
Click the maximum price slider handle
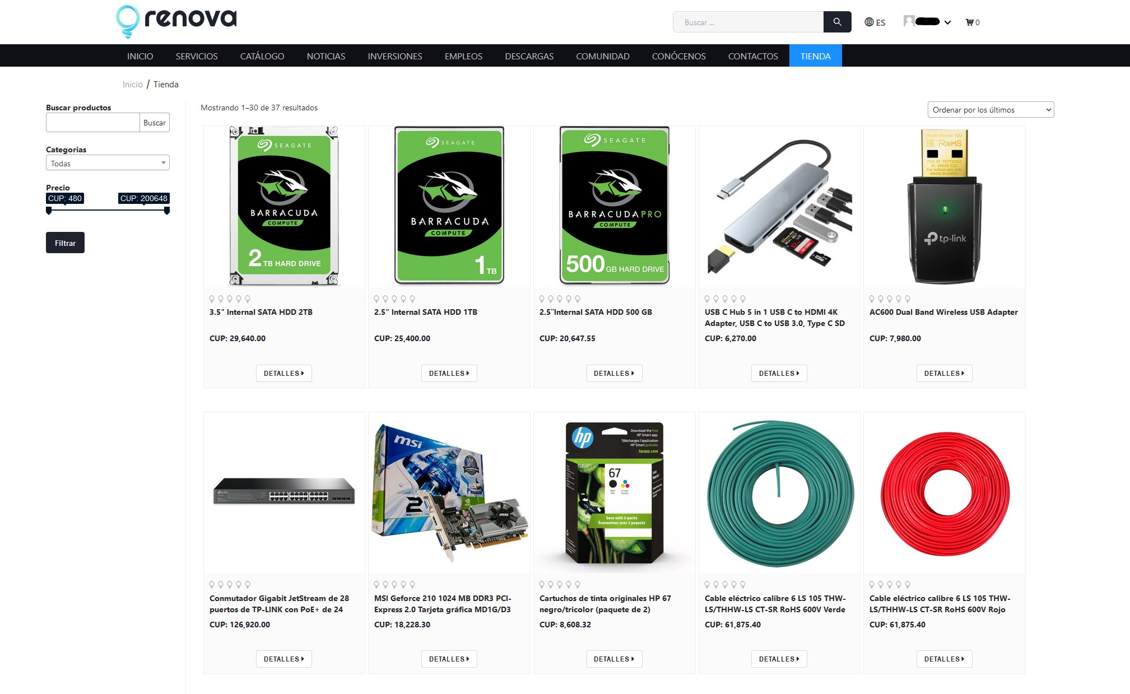[167, 211]
